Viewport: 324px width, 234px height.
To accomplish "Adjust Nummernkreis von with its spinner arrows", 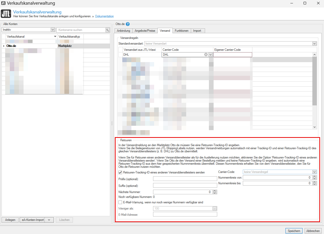I will tap(314, 177).
